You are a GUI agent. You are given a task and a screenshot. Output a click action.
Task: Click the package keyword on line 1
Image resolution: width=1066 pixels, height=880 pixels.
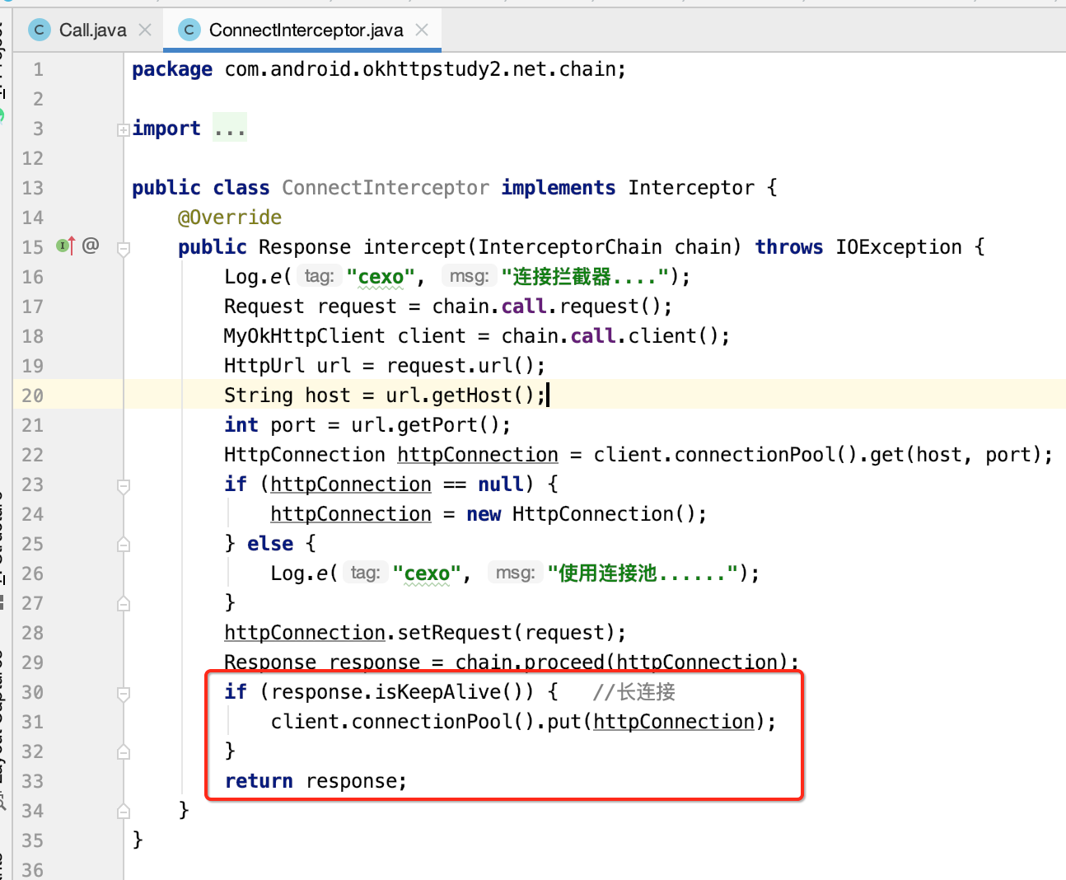[172, 69]
